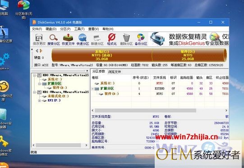Open the 搜索分区 search partition tool
This screenshot has height=168, width=244.
(x=54, y=40)
